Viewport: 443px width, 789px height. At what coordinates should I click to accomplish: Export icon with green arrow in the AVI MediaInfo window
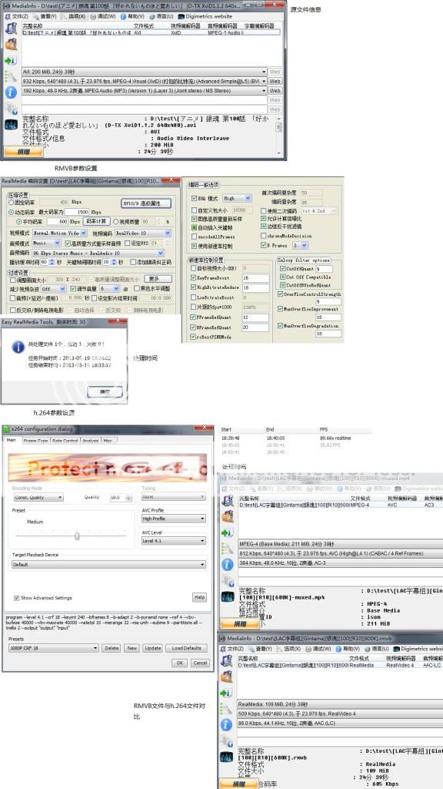pos(11,60)
